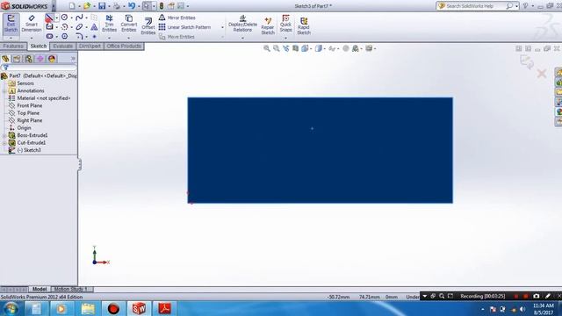Click the Save icon
Image resolution: width=562 pixels, height=316 pixels.
[102, 6]
